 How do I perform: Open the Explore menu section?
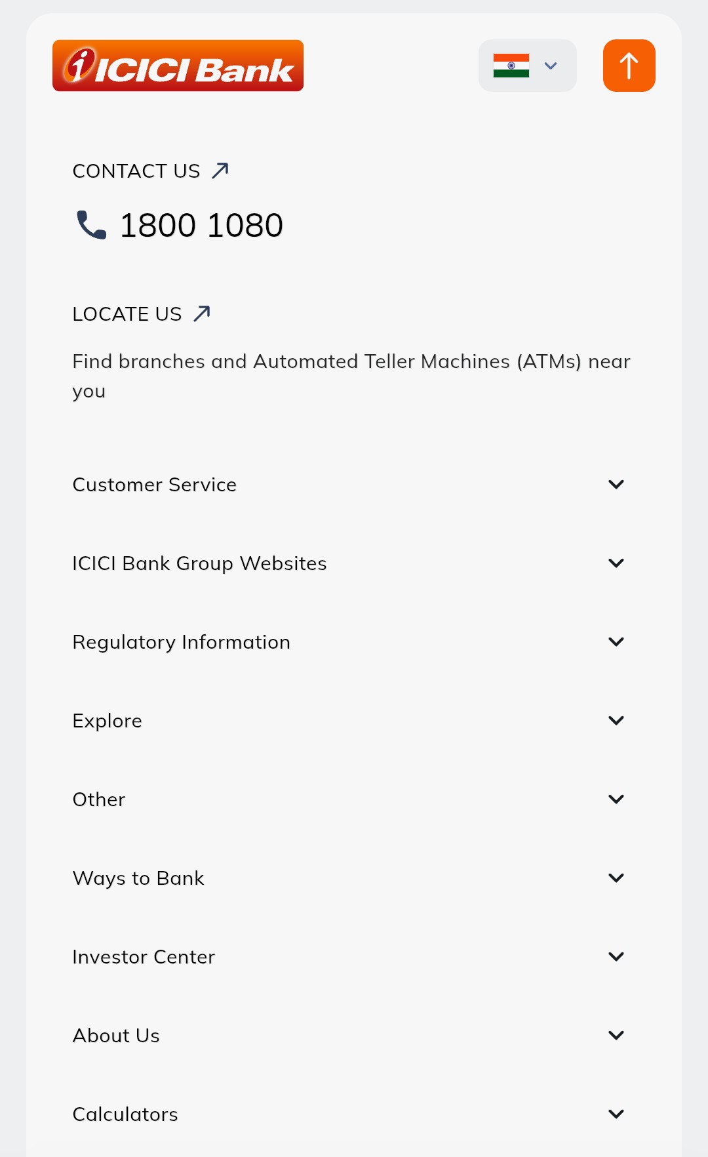[x=616, y=721]
